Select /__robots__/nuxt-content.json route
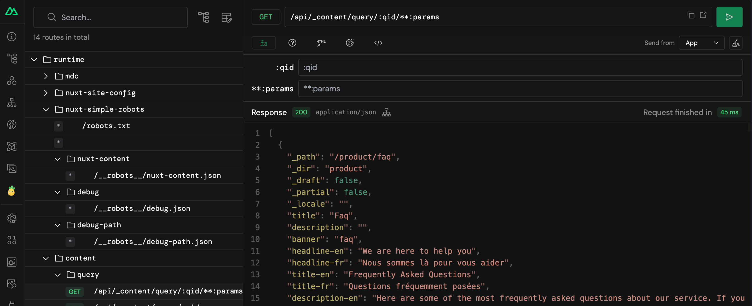 click(x=134, y=175)
